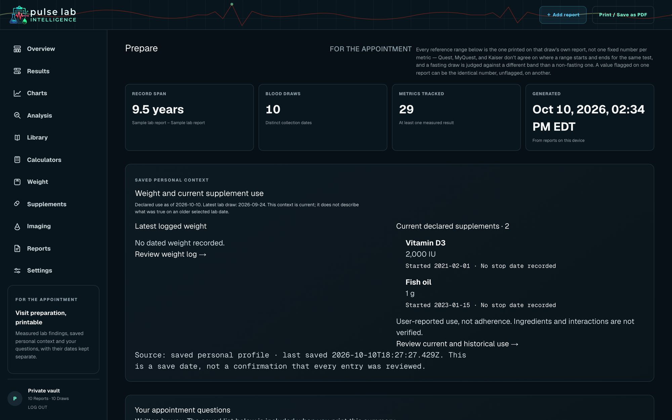The image size is (672, 420).
Task: Click the Add report button
Action: 563,15
